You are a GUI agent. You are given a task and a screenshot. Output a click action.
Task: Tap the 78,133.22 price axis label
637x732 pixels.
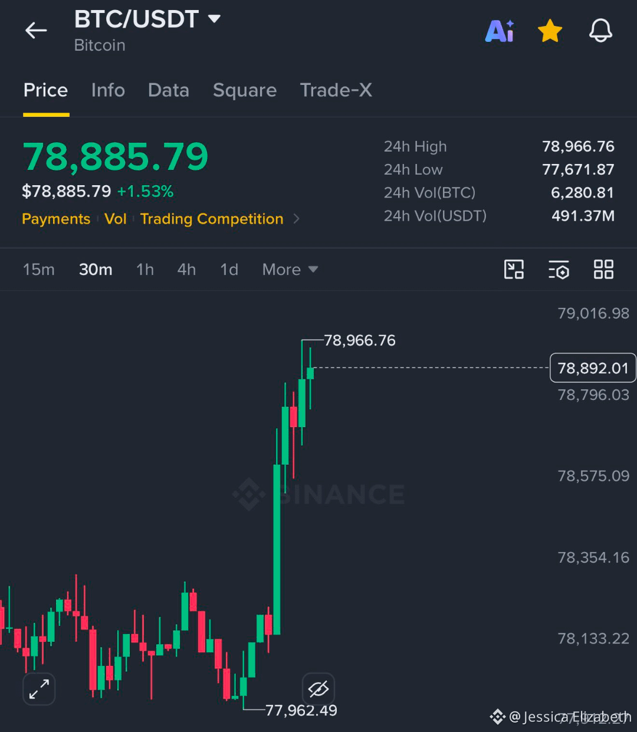593,638
